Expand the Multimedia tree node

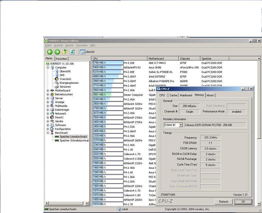(48, 106)
